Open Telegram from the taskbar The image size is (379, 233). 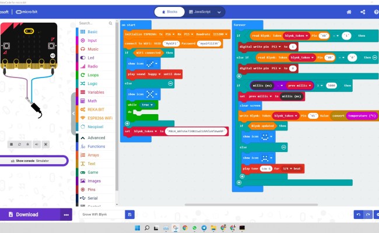point(204,228)
